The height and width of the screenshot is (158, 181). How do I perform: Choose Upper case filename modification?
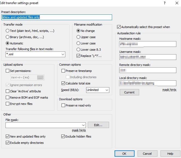pyautogui.click(x=78, y=37)
